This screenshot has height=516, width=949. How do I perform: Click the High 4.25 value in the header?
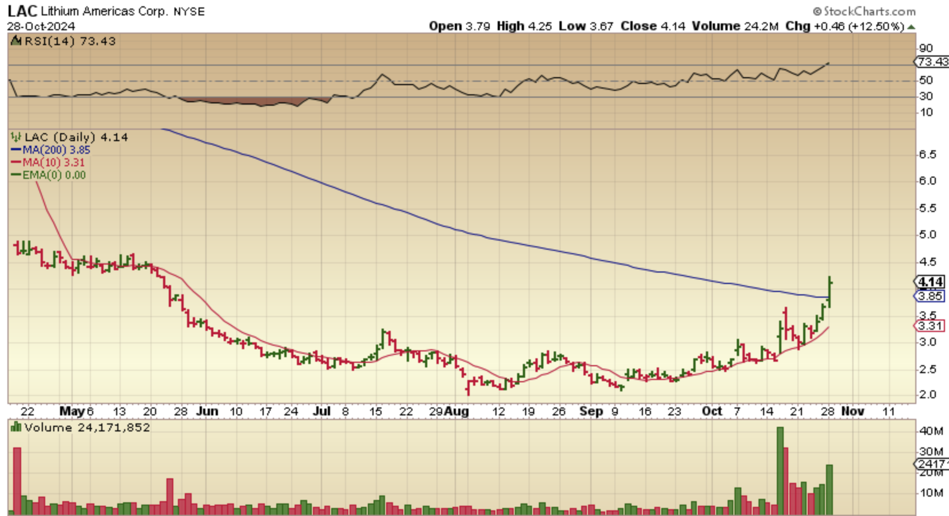click(524, 26)
